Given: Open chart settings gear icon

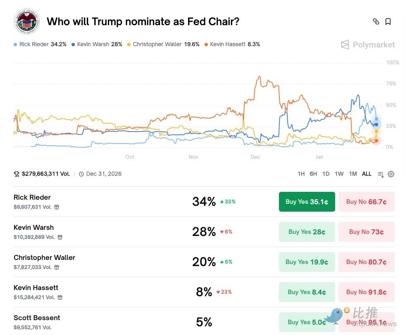Looking at the screenshot, I should point(391,174).
